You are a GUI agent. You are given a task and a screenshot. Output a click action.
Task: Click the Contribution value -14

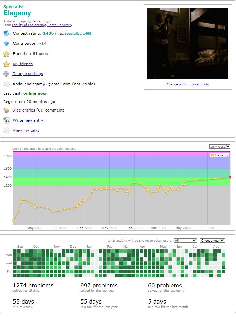tap(43, 43)
